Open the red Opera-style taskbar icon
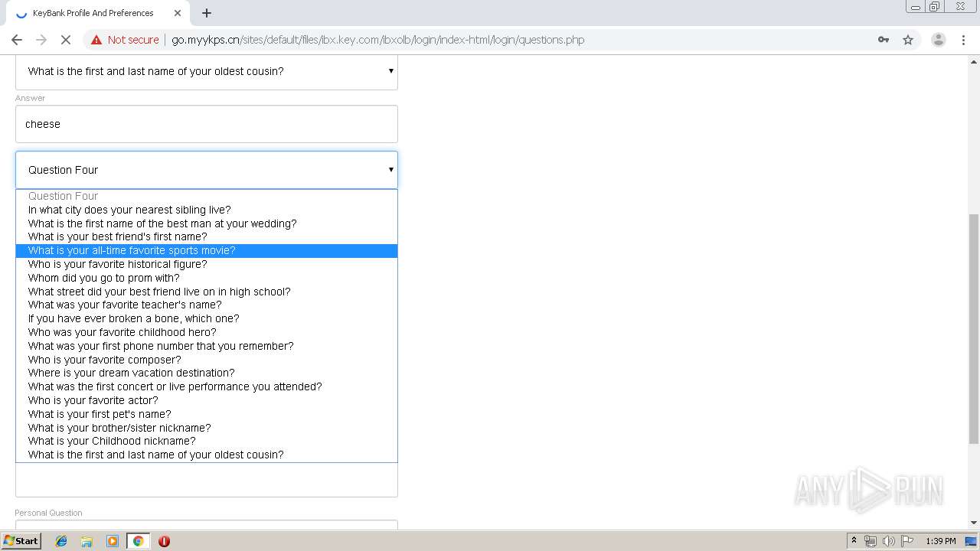 (x=164, y=541)
